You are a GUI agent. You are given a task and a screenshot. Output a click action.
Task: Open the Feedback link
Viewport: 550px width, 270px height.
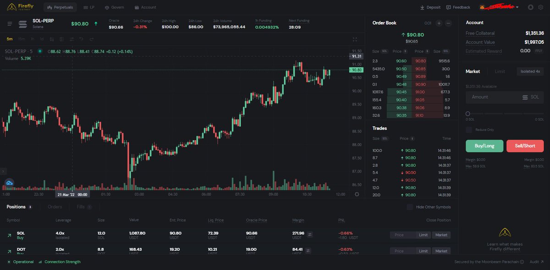pos(458,7)
